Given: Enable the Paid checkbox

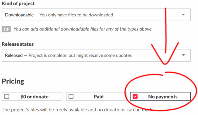Looking at the screenshot, I should [x=71, y=97].
